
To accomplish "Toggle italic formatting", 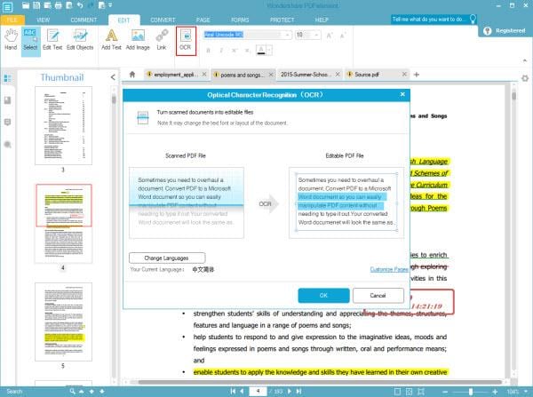I will (x=221, y=51).
